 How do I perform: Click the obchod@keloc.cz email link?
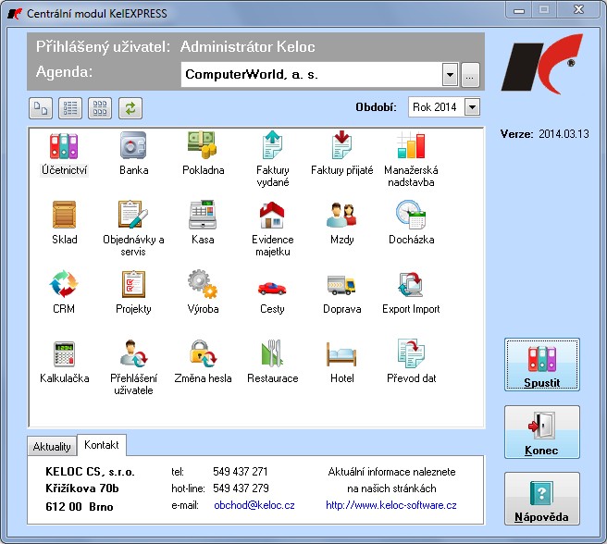coord(254,505)
